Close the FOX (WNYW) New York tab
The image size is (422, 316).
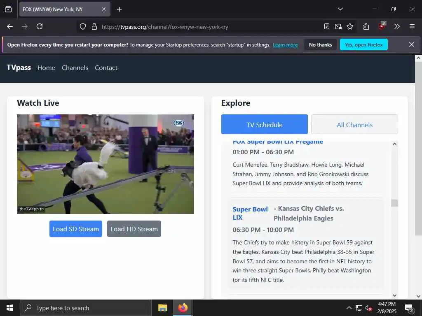click(104, 9)
